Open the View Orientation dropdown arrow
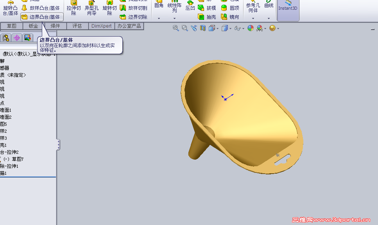Screen dimensions: 378x225 (218, 28)
